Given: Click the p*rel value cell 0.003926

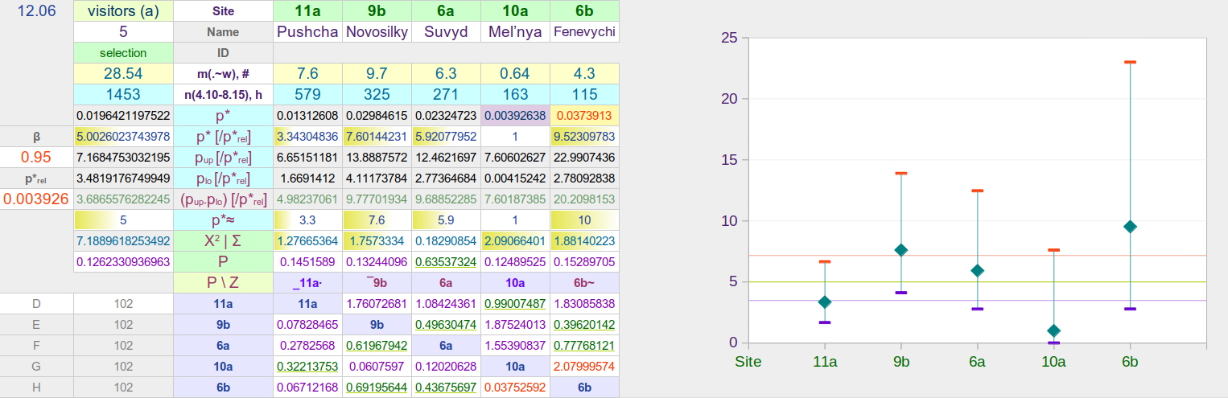Looking at the screenshot, I should point(36,199).
